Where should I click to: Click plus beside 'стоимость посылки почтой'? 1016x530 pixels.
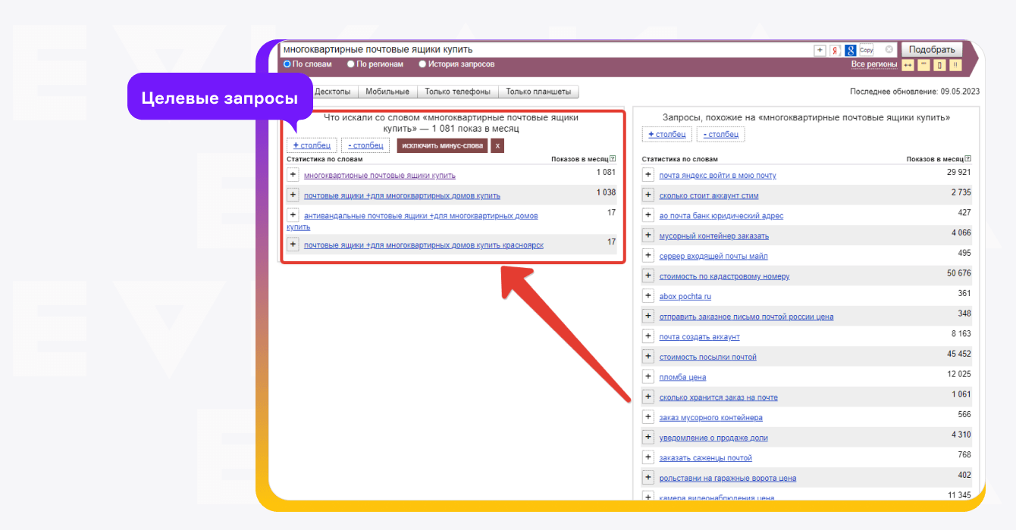(x=648, y=357)
